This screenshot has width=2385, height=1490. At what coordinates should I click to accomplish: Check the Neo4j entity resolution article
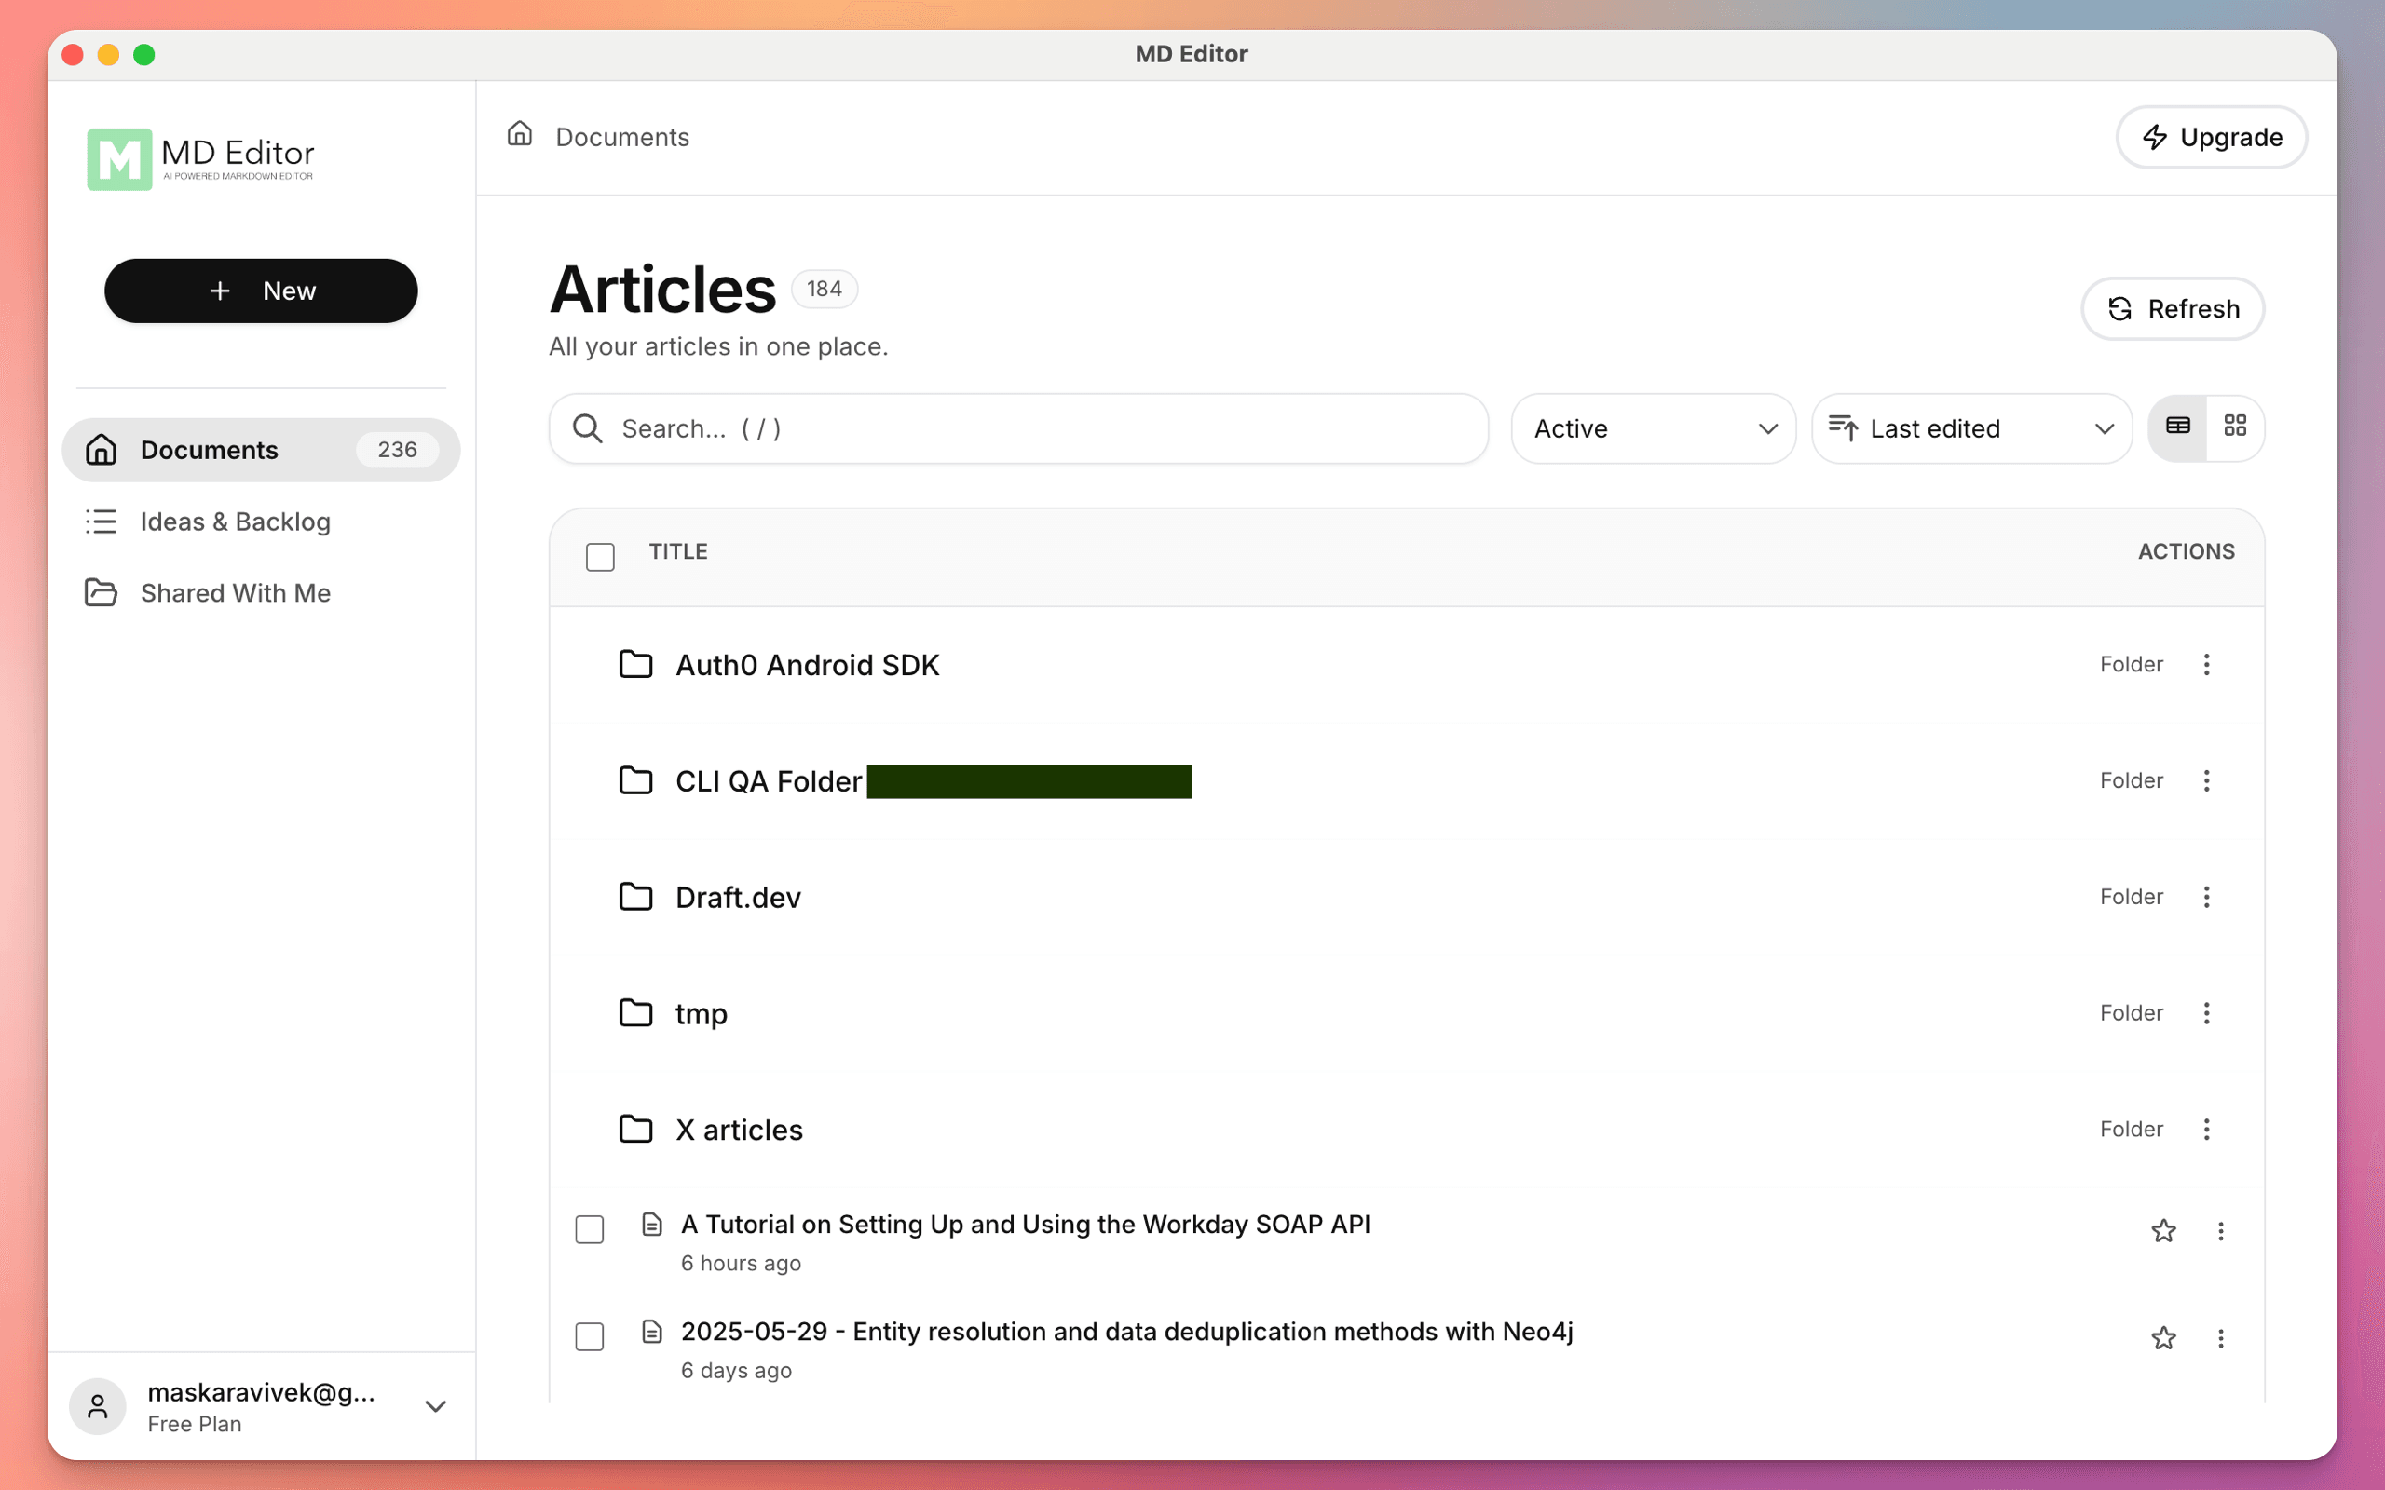click(x=589, y=1336)
